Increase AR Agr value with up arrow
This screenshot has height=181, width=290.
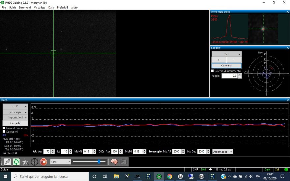53,150
